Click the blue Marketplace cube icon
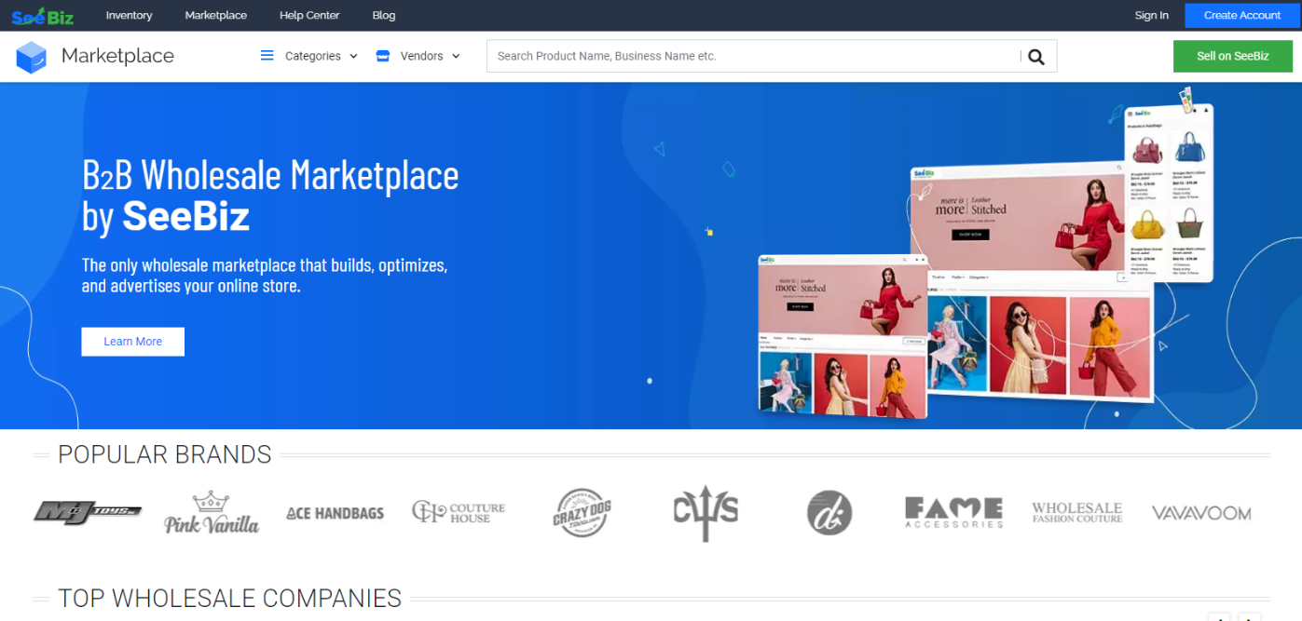This screenshot has height=621, width=1302. 32,57
